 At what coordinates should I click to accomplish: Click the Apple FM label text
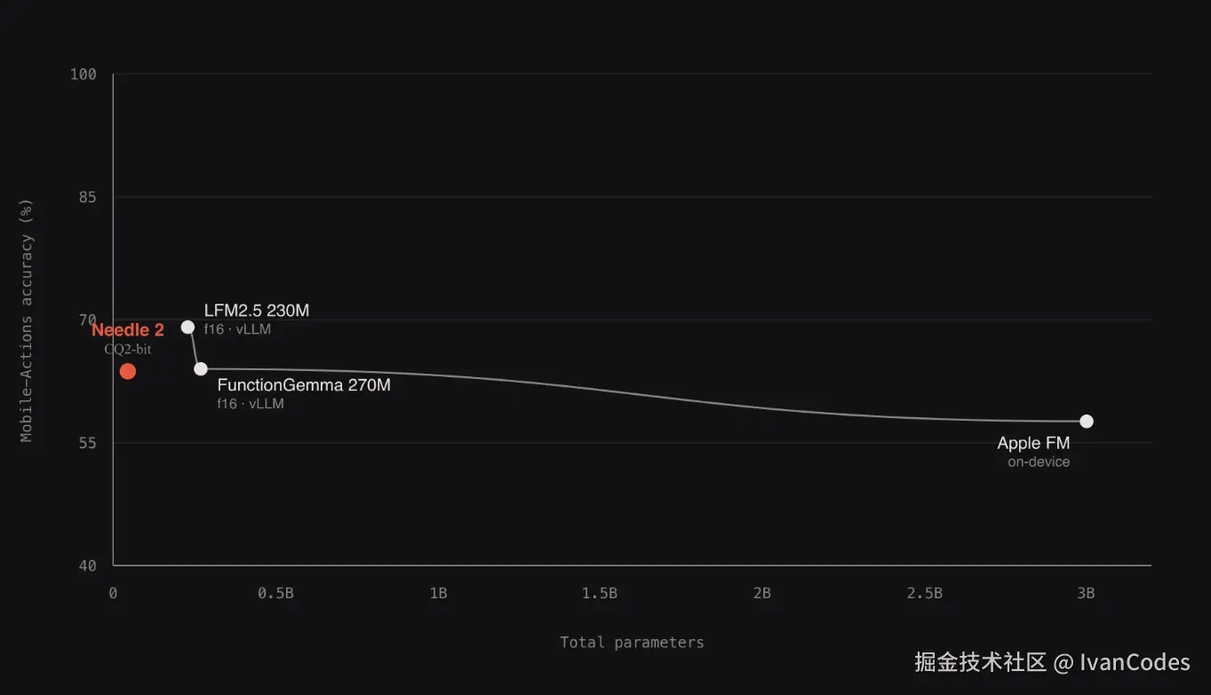coord(1033,443)
